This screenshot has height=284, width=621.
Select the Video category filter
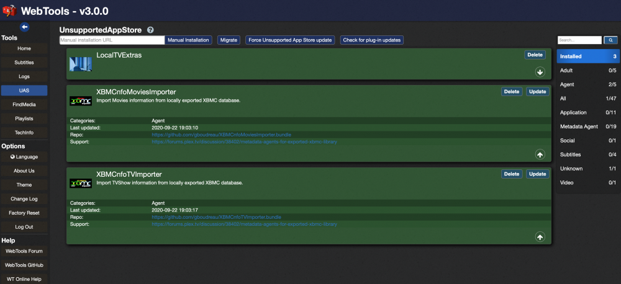pos(587,183)
